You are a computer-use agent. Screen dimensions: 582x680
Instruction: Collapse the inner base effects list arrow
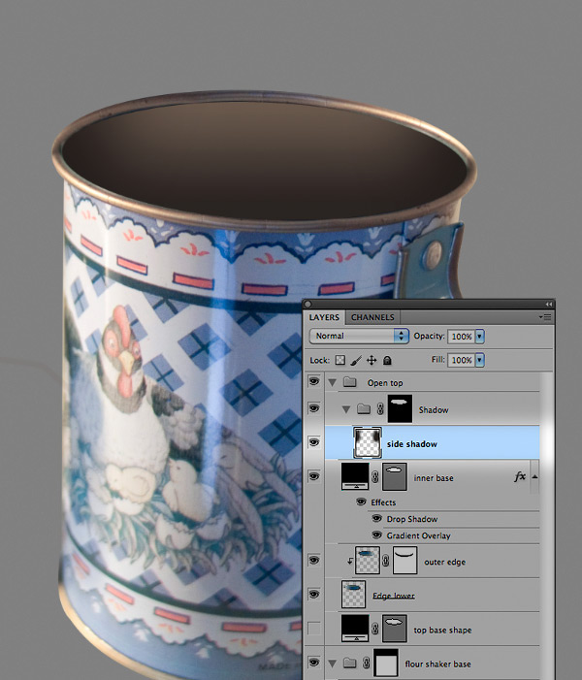click(534, 476)
